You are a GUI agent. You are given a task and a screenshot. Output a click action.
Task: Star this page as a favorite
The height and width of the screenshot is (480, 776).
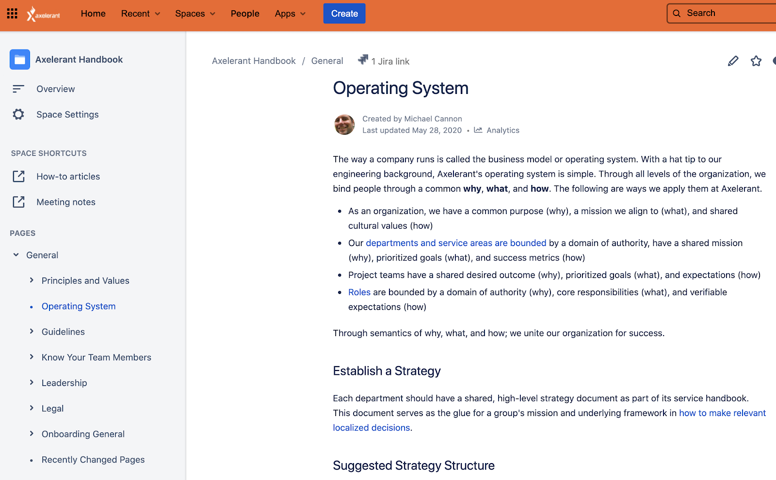[756, 61]
